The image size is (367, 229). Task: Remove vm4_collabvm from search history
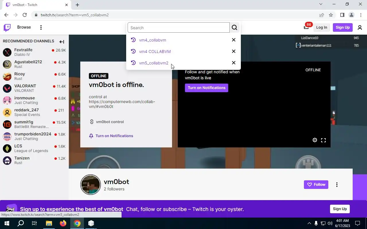coord(234,40)
